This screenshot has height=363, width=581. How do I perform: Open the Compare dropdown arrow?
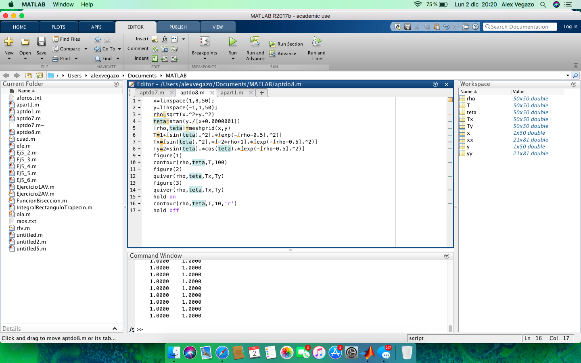pos(86,49)
